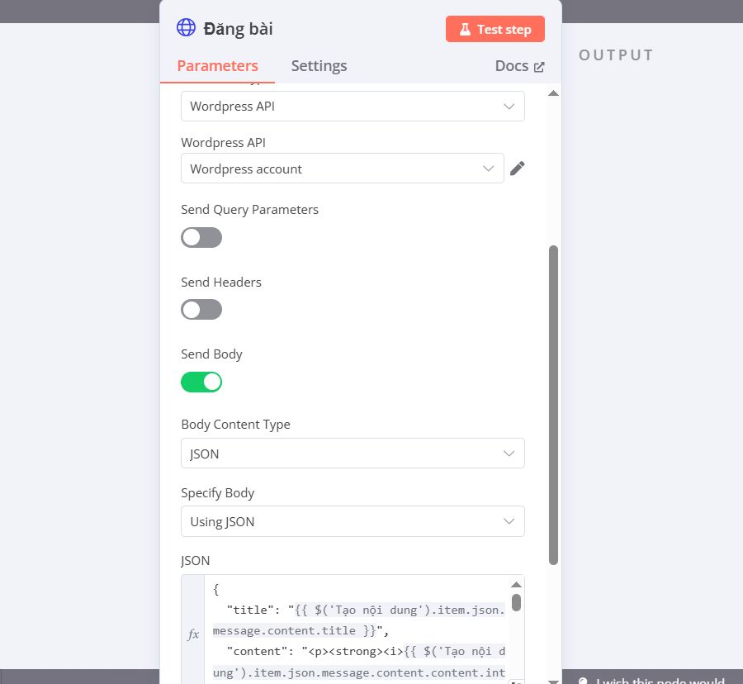743x684 pixels.
Task: Click the fx expression icon in JSON editor
Action: click(x=193, y=634)
